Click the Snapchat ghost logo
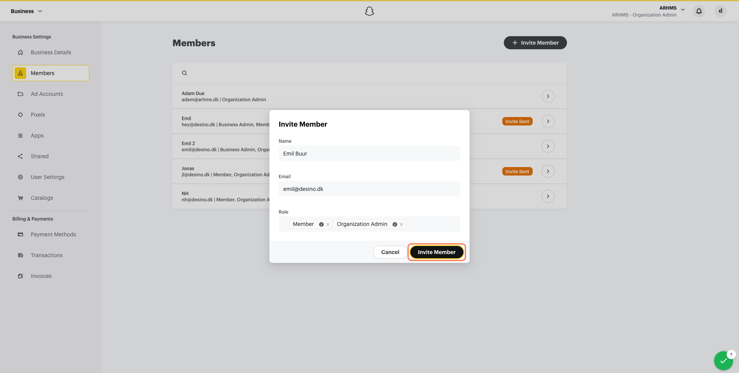Screen dimensions: 739x373 tap(369, 11)
